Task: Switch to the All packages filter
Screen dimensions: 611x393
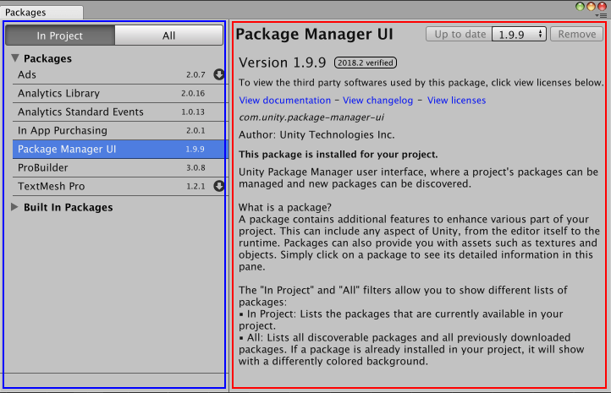Action: click(x=168, y=35)
